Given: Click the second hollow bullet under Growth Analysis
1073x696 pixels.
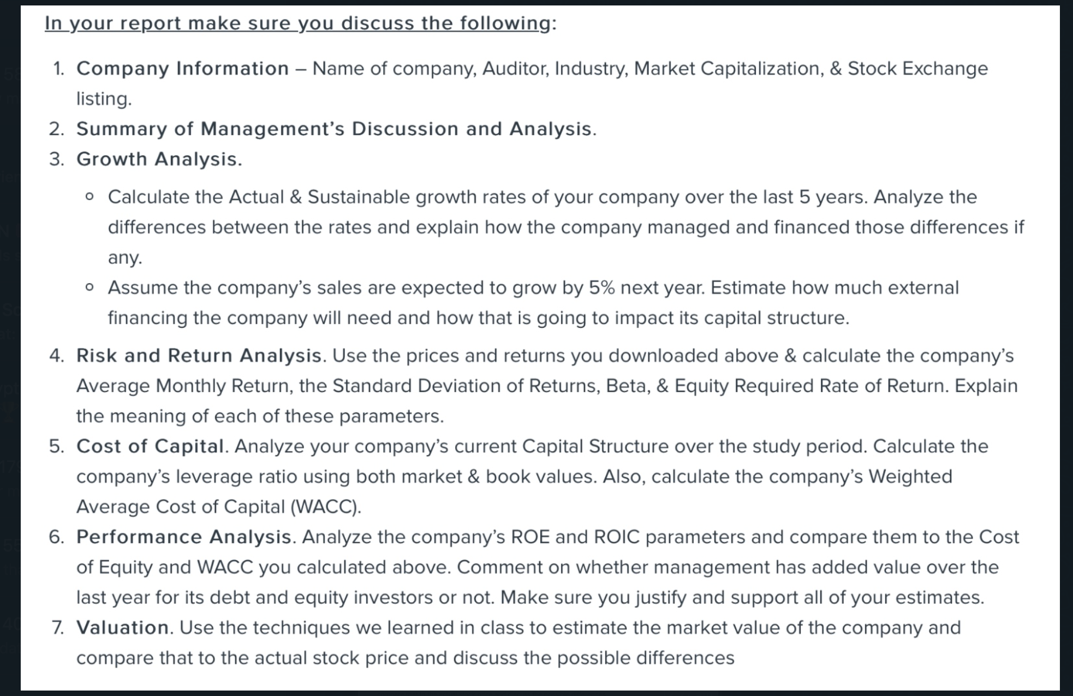Looking at the screenshot, I should [x=90, y=287].
